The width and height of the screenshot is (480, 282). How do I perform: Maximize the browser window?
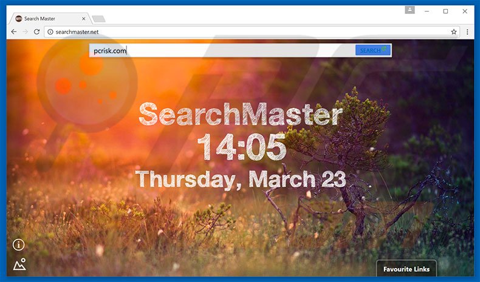(x=446, y=12)
